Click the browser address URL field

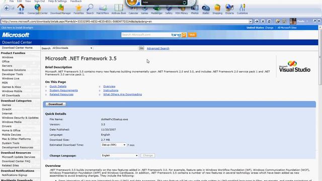click(125, 21)
